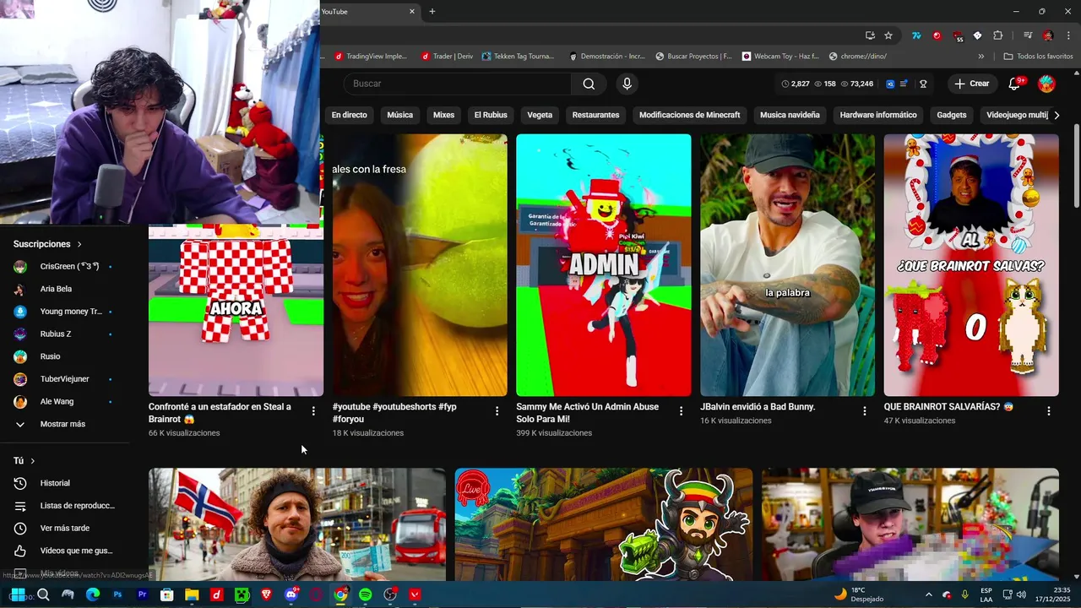This screenshot has height=608, width=1081.
Task: Open 'Ver más tarde' in sidebar
Action: click(x=64, y=528)
